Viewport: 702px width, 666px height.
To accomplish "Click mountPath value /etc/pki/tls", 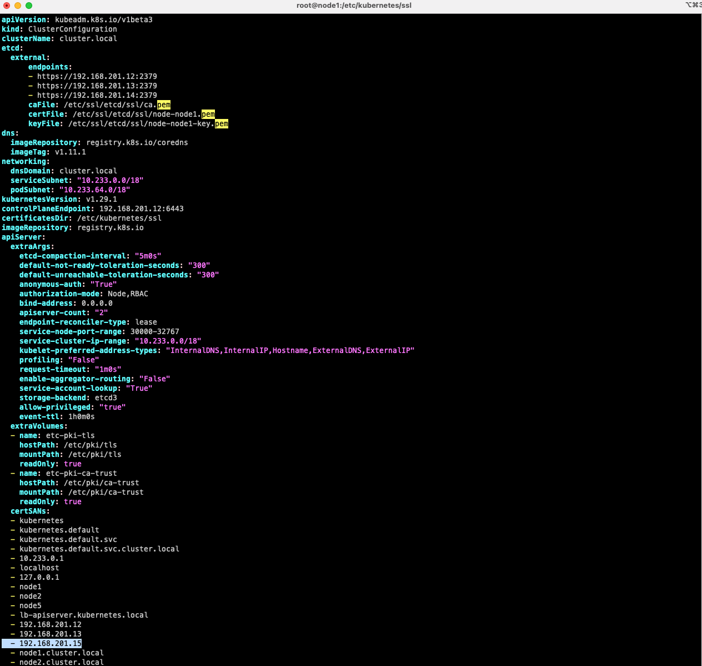I will click(95, 454).
